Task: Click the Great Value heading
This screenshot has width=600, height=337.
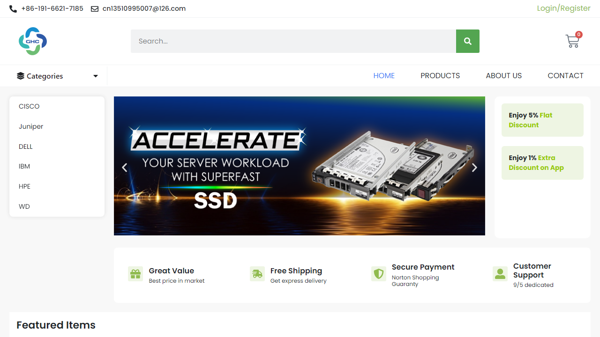Action: [x=171, y=271]
